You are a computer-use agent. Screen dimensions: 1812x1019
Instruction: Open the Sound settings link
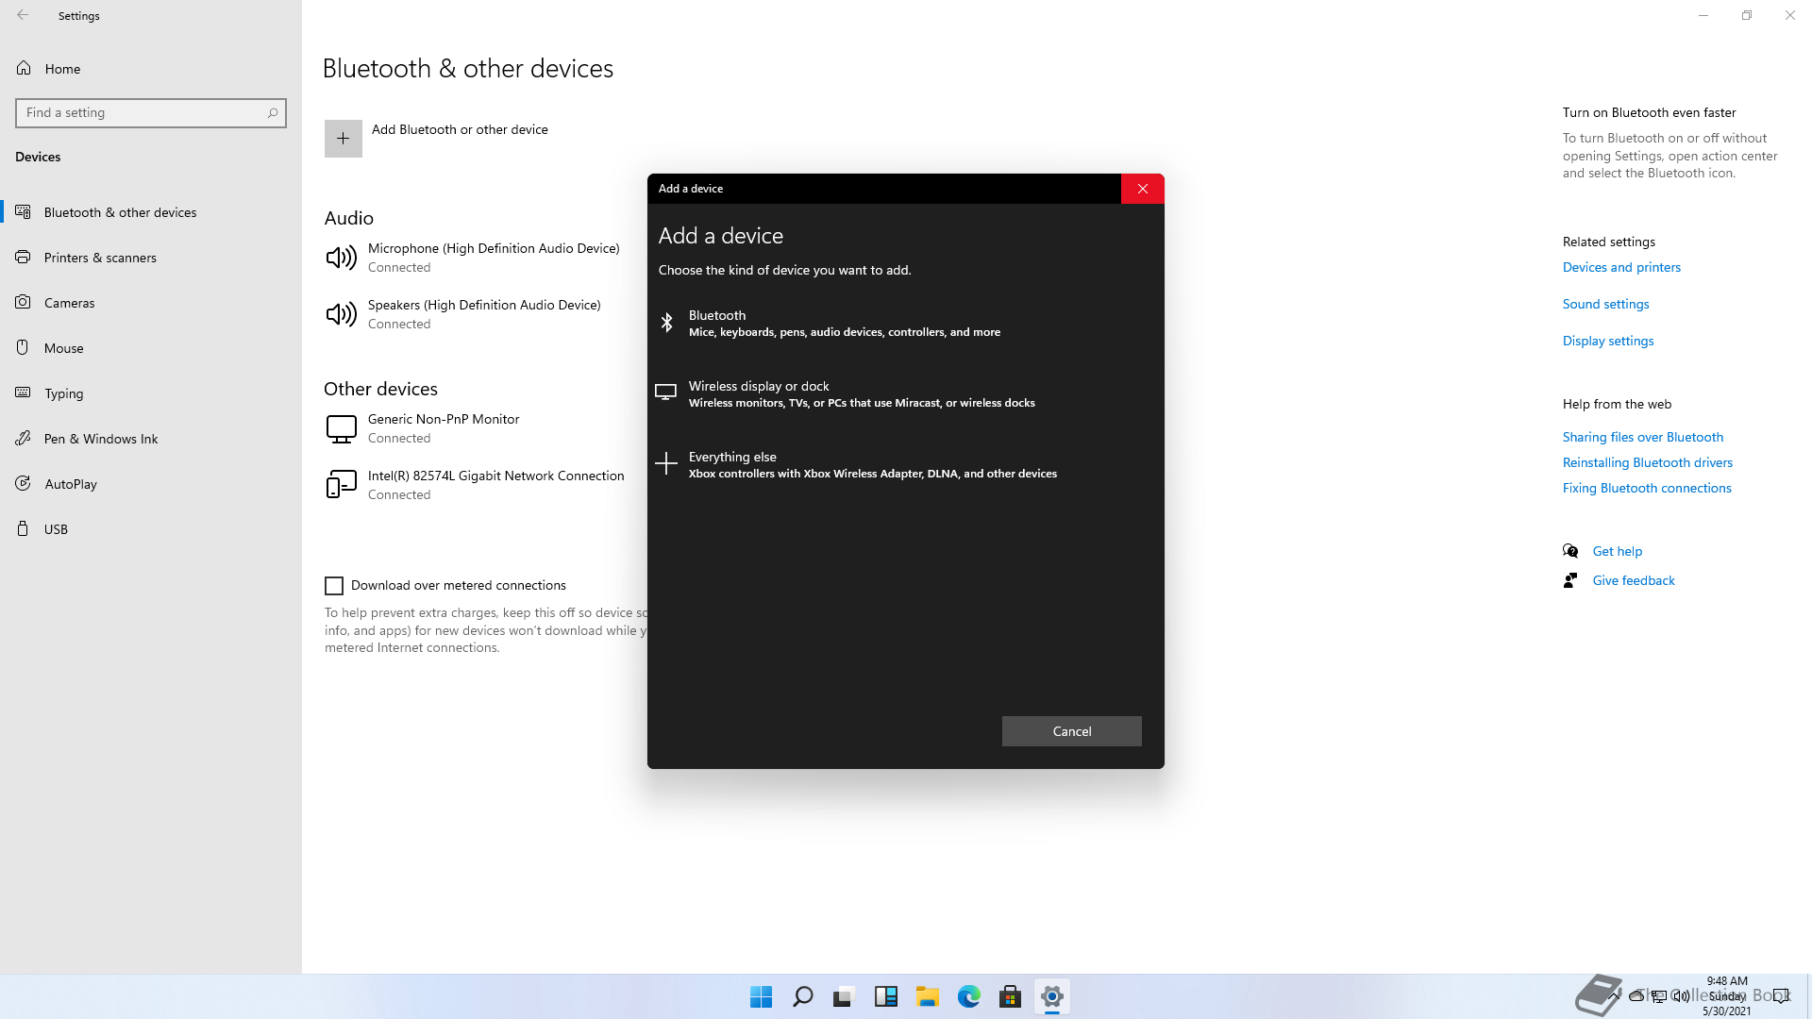pyautogui.click(x=1605, y=304)
